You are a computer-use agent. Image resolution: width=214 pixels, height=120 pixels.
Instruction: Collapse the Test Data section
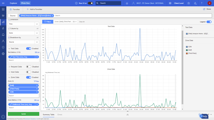[9, 49]
